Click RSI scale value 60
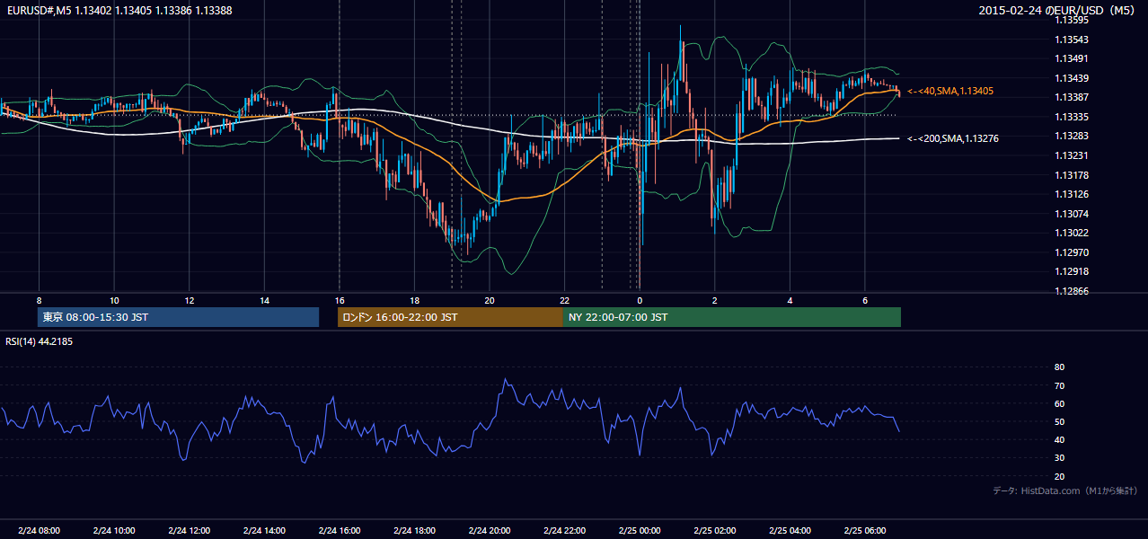Image resolution: width=1148 pixels, height=539 pixels. pyautogui.click(x=1059, y=403)
